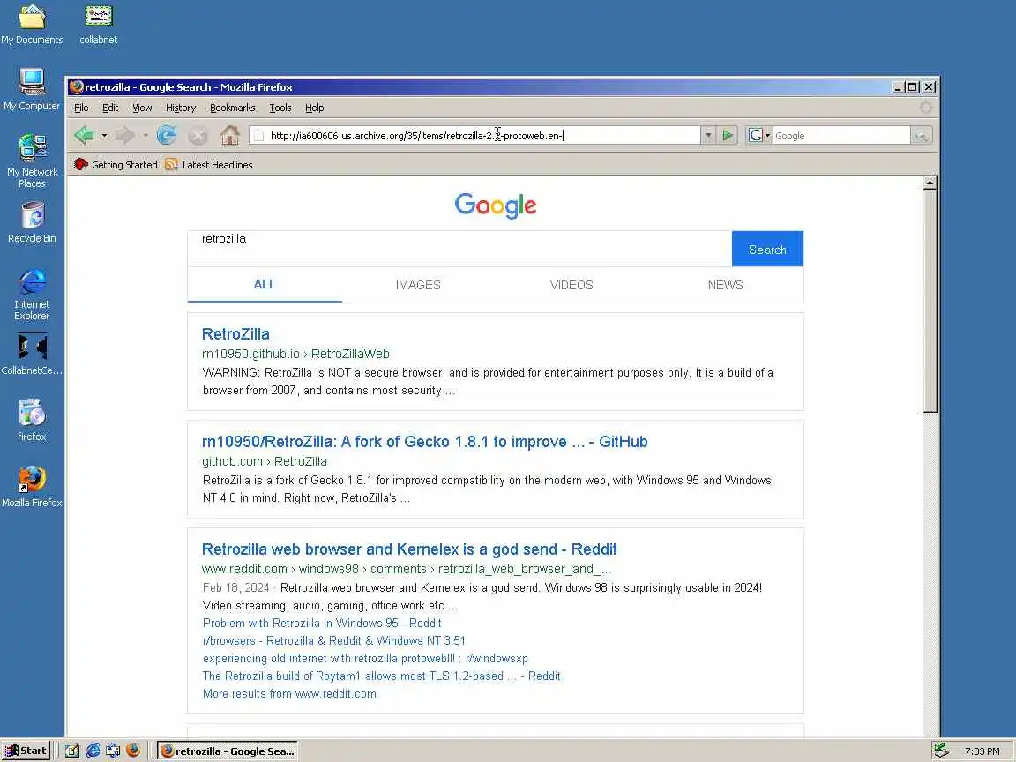Open the firefox installer desktop icon
This screenshot has width=1016, height=762.
click(32, 420)
